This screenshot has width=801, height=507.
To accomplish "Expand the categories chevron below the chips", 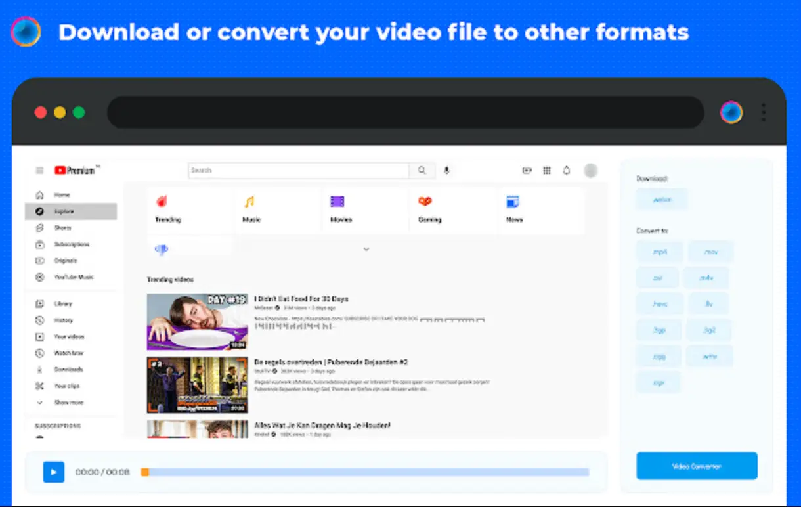I will coord(366,249).
